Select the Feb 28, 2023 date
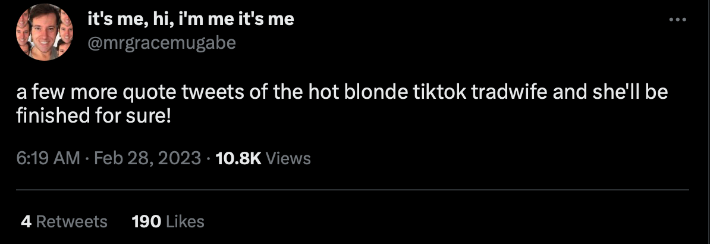The image size is (710, 244). coord(147,158)
